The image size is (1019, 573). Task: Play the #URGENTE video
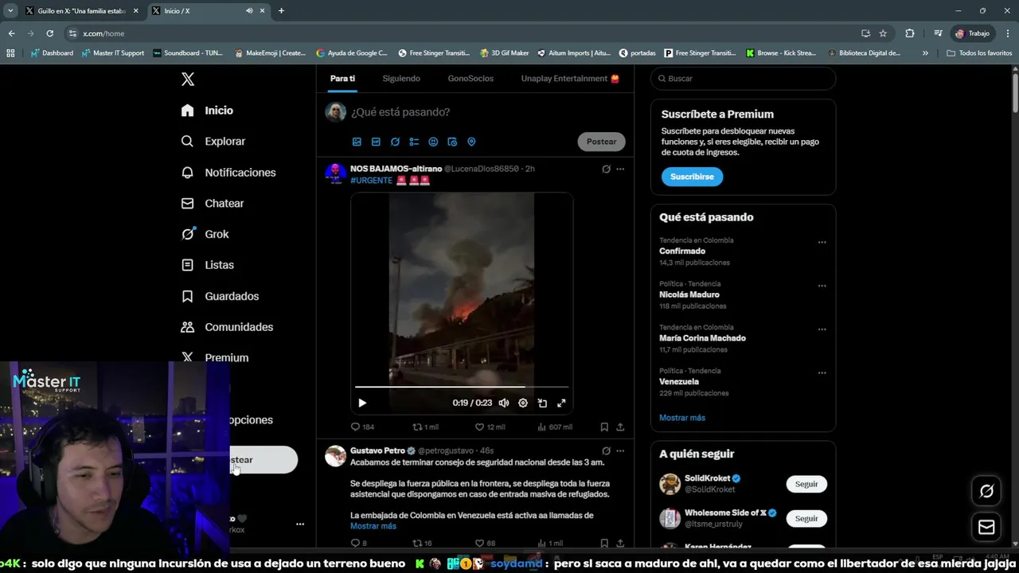click(x=362, y=403)
